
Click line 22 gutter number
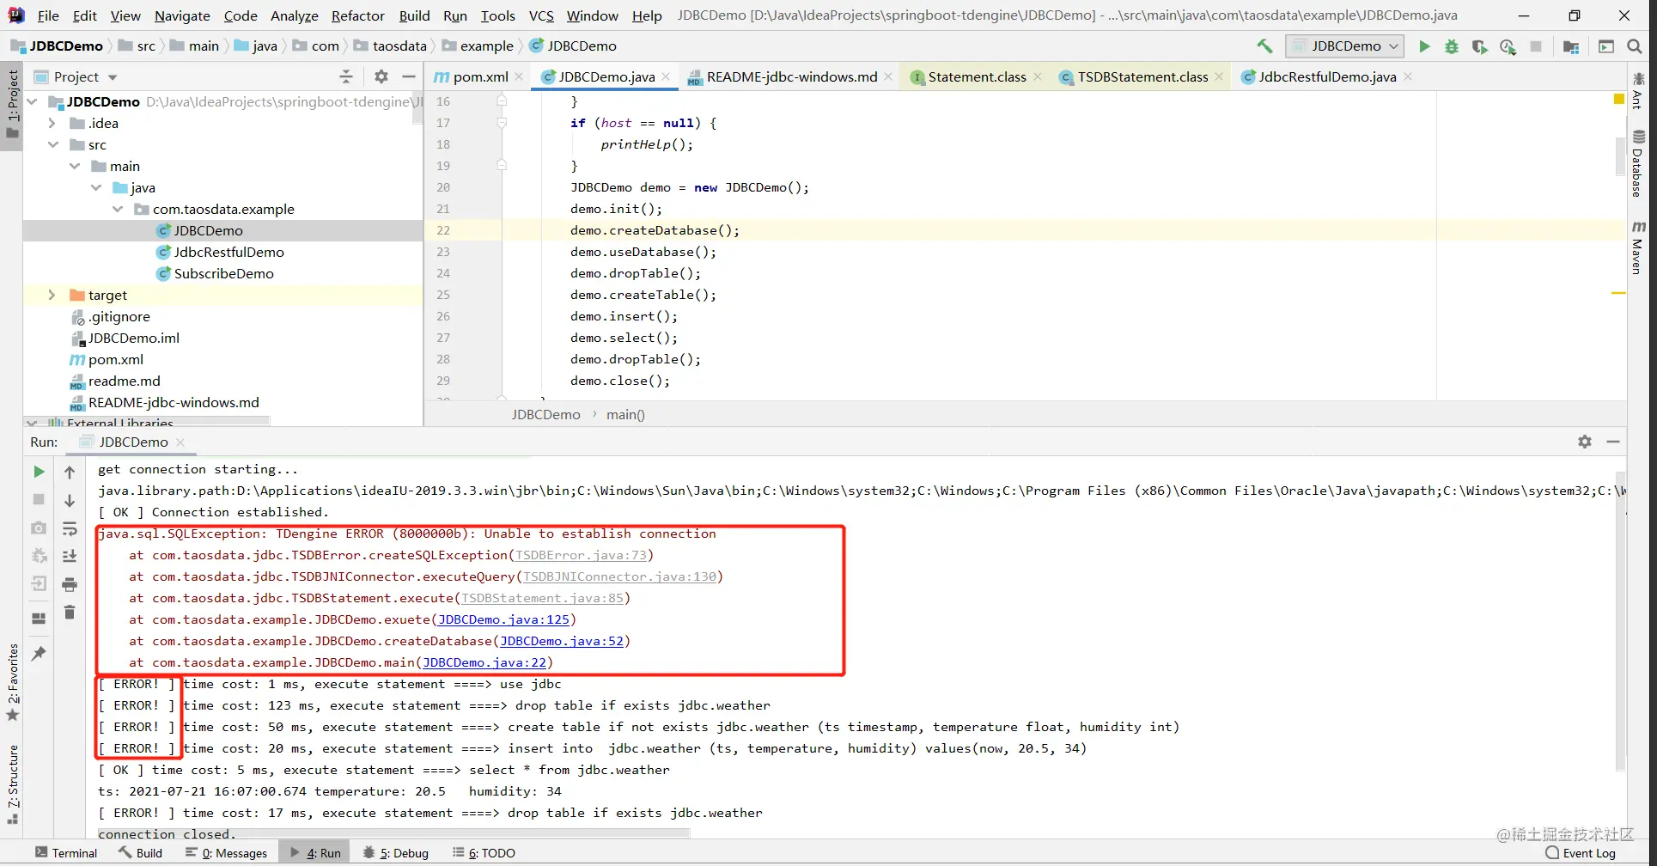[443, 230]
